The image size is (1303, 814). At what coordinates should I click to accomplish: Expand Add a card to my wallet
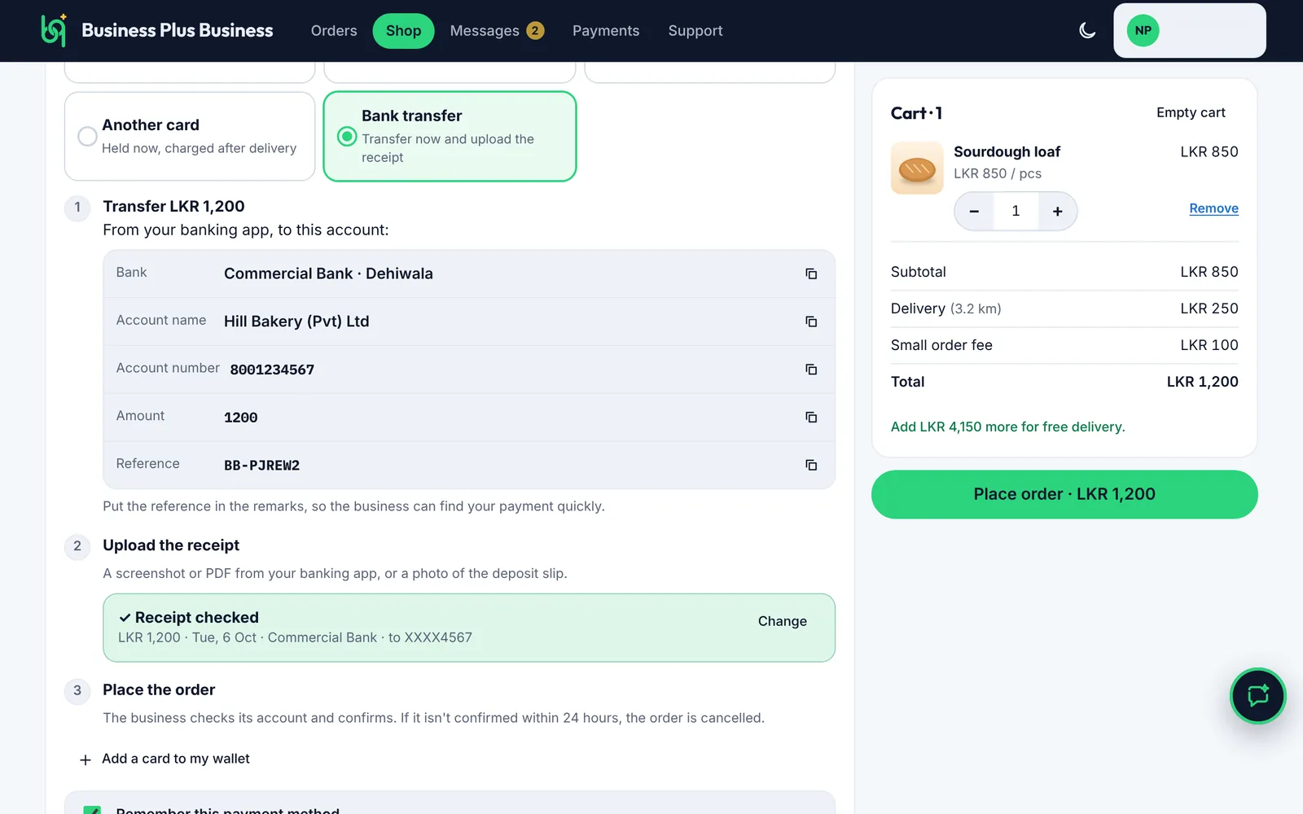coord(165,759)
